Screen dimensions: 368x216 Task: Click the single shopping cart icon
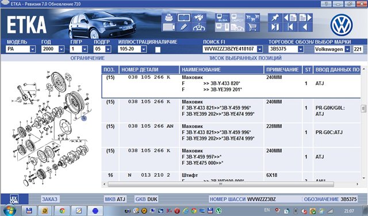[252, 27]
